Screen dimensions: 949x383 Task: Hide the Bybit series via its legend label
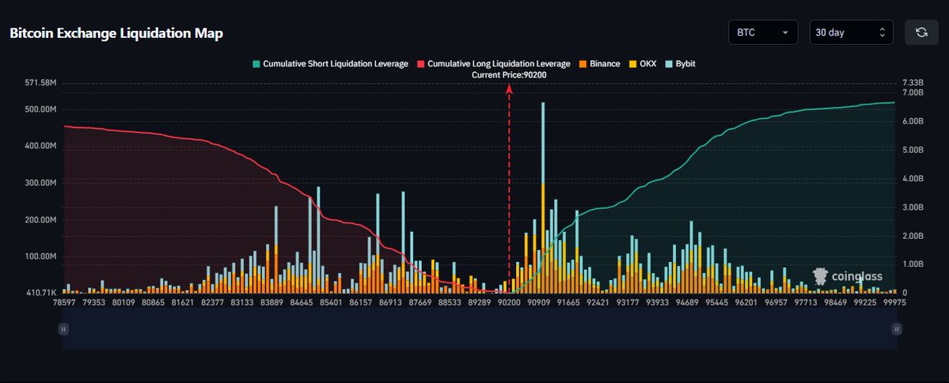(x=685, y=63)
